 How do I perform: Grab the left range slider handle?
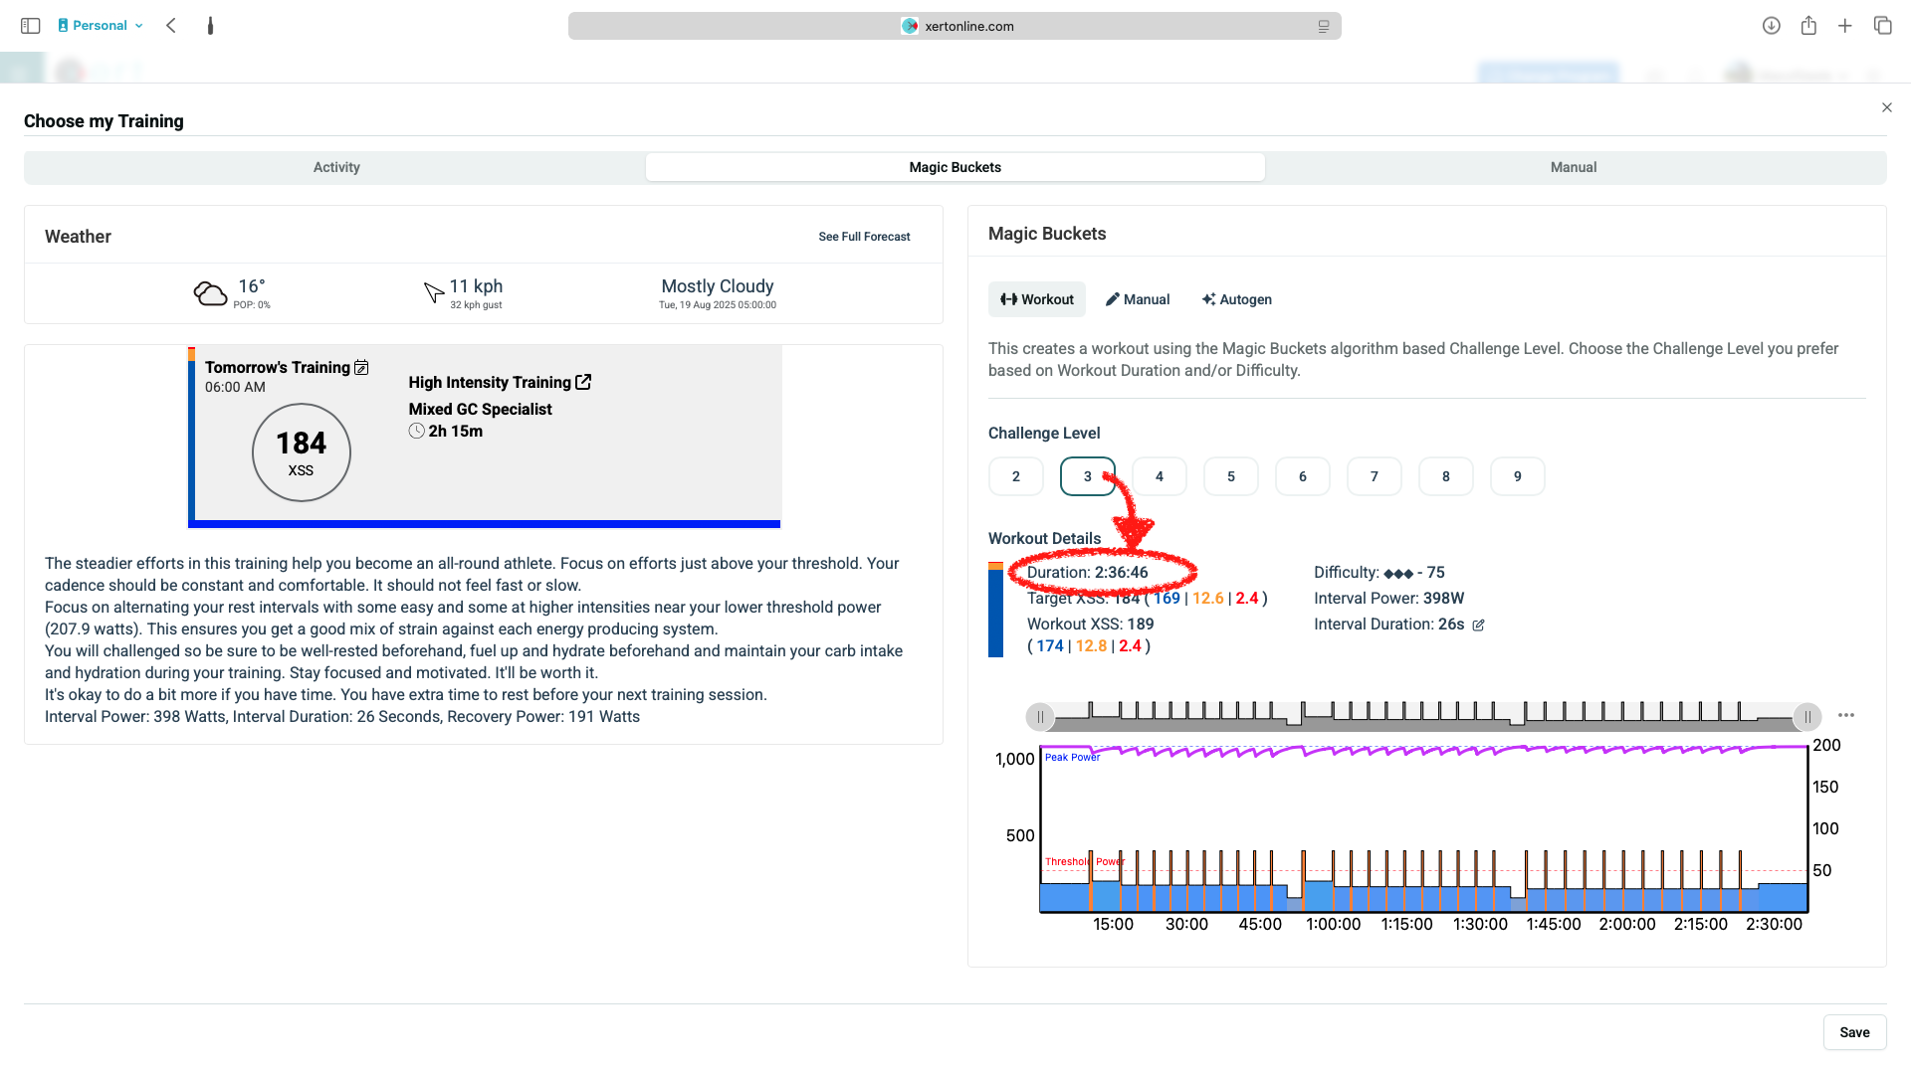coord(1040,716)
